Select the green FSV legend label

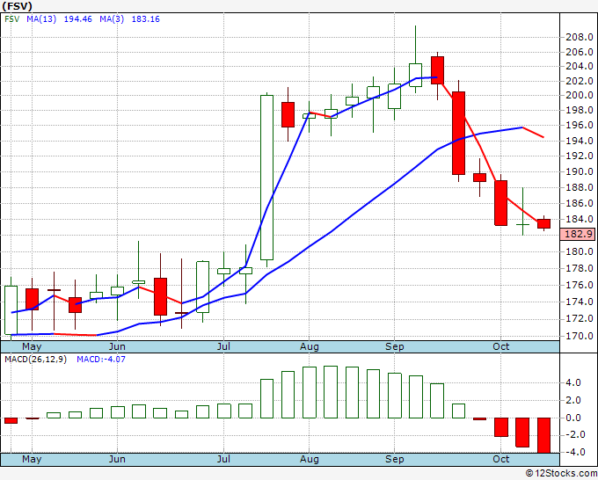(12, 19)
